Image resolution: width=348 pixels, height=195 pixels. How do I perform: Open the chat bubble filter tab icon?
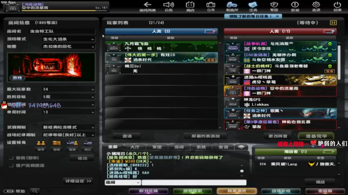pos(241,147)
